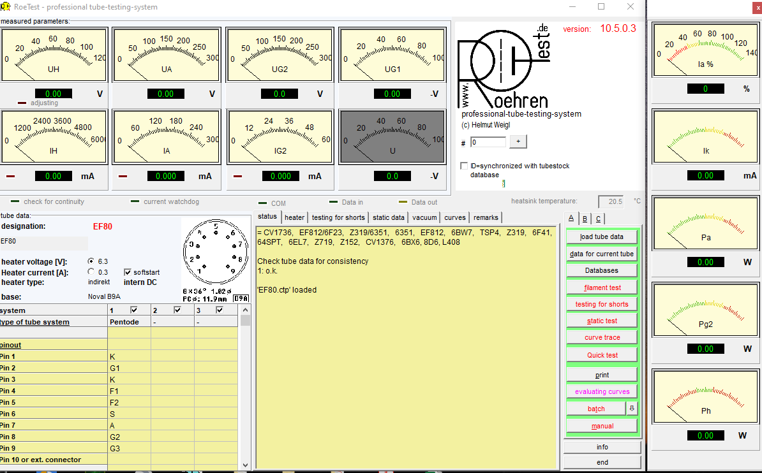Click the ID number input field
The width and height of the screenshot is (762, 473).
(488, 142)
